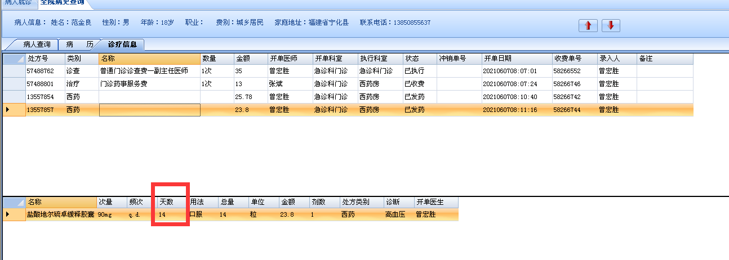Click the 备注 column header
This screenshot has height=260, width=729.
pos(665,59)
